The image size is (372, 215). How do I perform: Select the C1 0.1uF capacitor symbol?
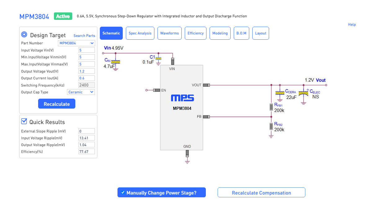(158, 59)
